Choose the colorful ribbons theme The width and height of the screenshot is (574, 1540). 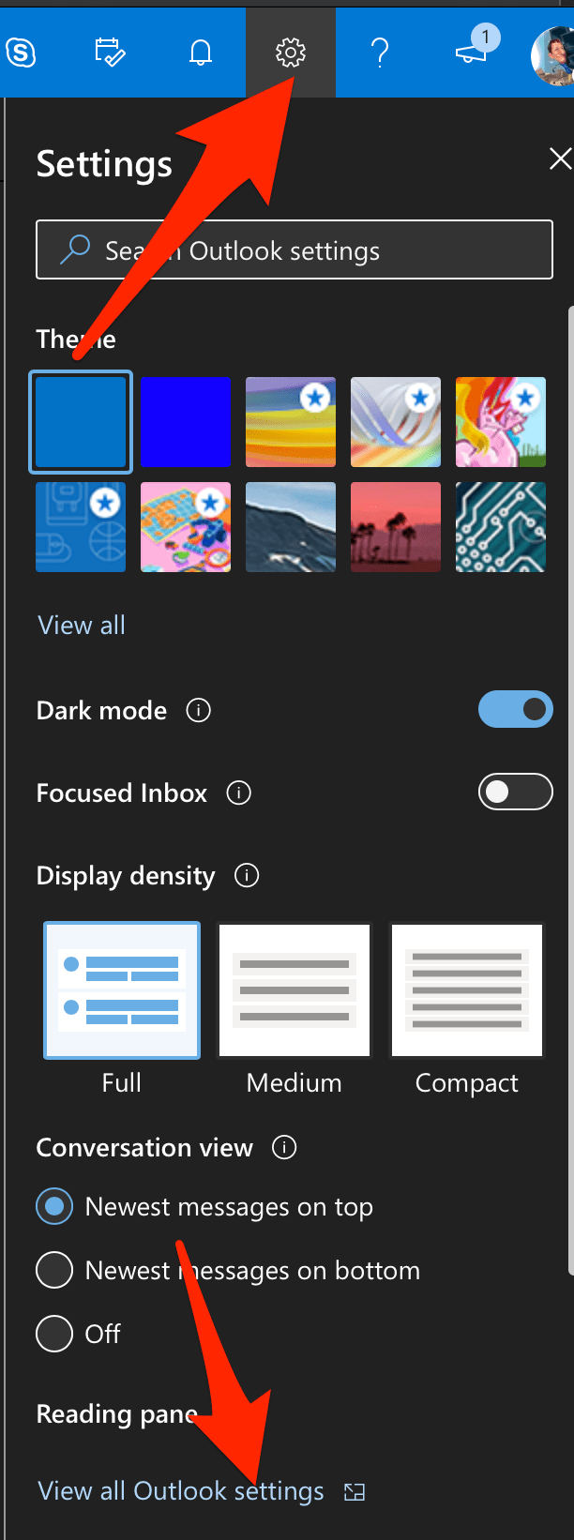click(x=396, y=422)
